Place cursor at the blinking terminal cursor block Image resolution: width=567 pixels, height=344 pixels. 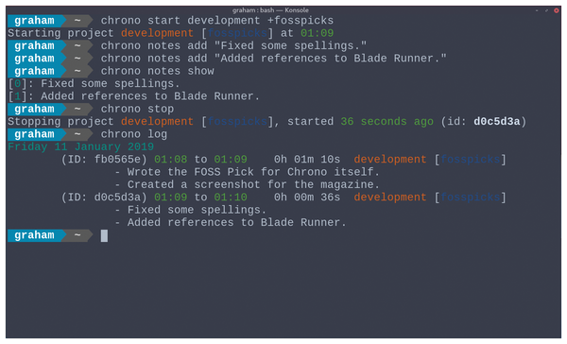104,236
